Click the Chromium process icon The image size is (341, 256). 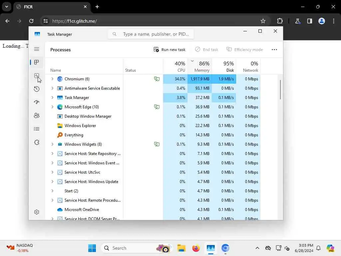click(x=60, y=79)
